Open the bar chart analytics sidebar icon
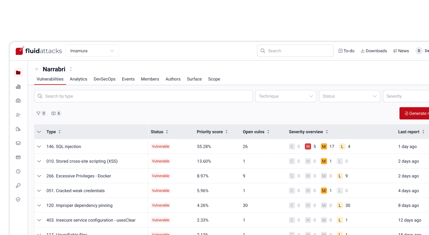Image resolution: width=429 pixels, height=235 pixels. click(18, 87)
